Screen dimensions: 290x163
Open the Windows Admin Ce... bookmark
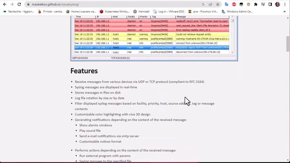tap(237, 11)
